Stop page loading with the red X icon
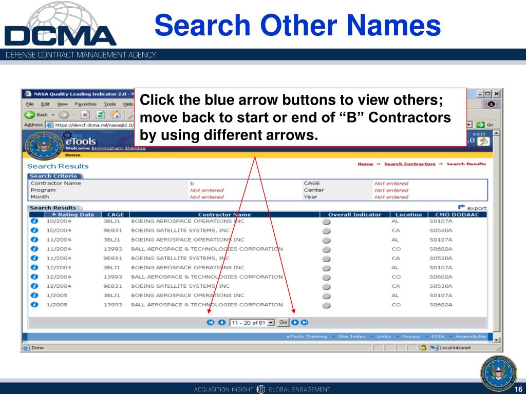The height and width of the screenshot is (394, 526). (x=85, y=115)
